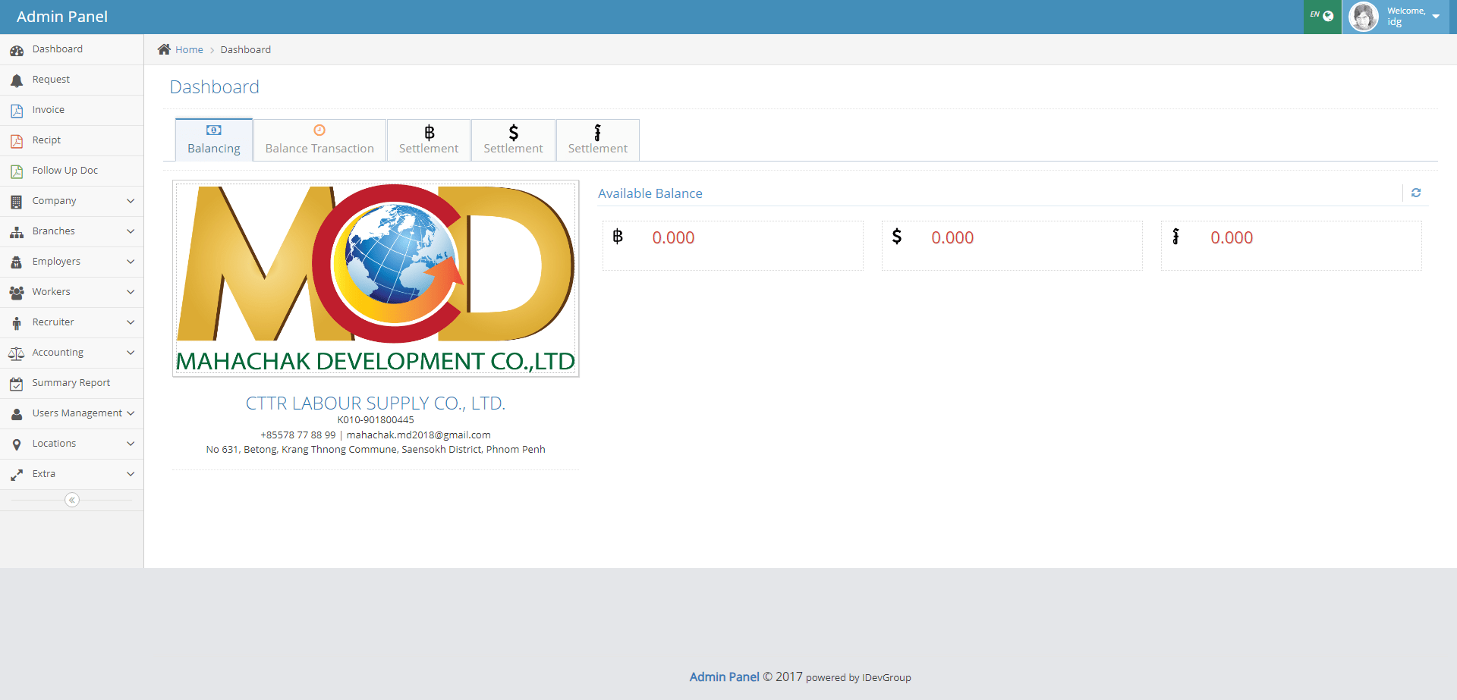Screen dimensions: 1457x700
Task: Click the Home breadcrumb link
Action: click(x=189, y=49)
